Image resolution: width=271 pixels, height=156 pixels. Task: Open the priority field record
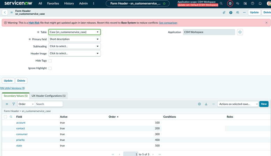coord(20,140)
